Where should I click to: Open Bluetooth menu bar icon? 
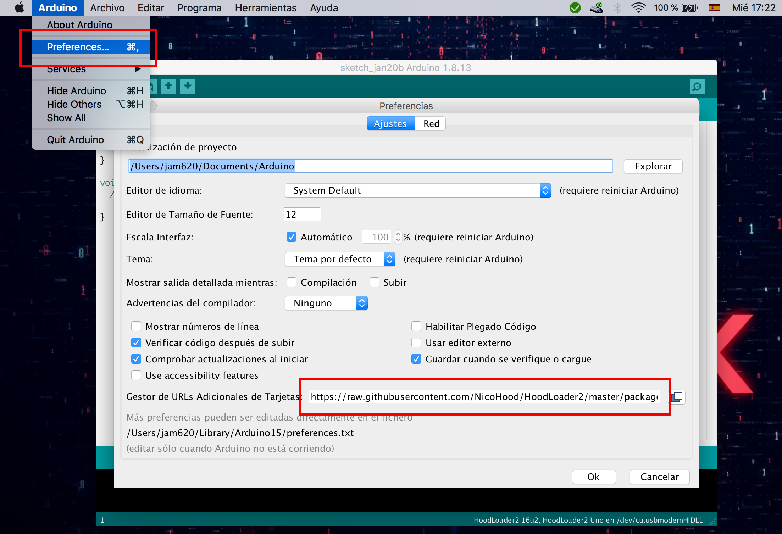617,8
